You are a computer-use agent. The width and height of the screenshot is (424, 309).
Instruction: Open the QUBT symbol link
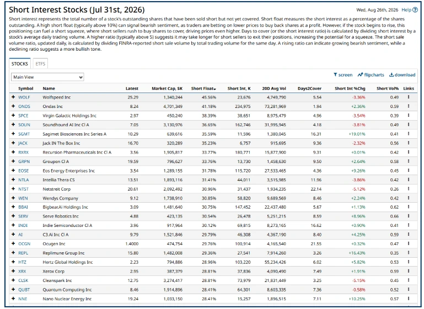(24, 290)
